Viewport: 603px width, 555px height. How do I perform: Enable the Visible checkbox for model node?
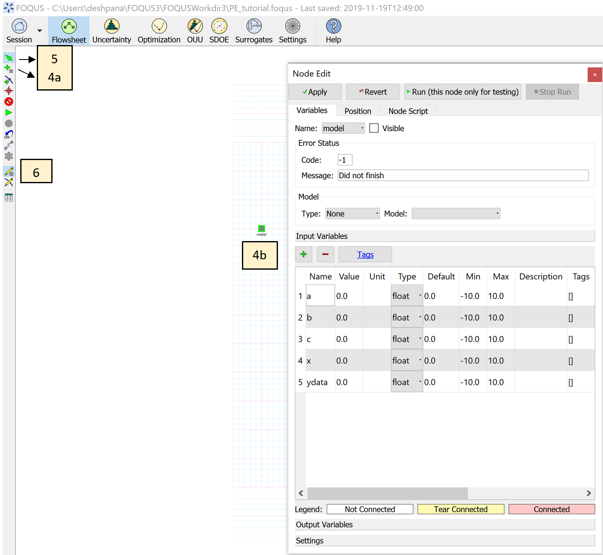(374, 128)
